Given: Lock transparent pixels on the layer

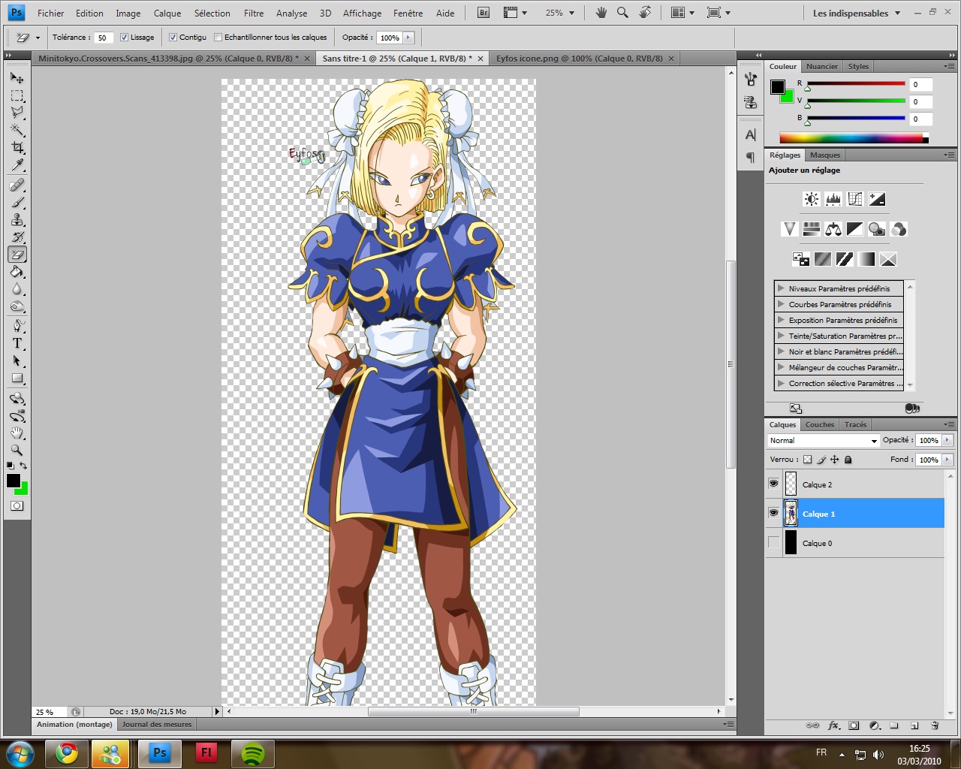Looking at the screenshot, I should (807, 460).
